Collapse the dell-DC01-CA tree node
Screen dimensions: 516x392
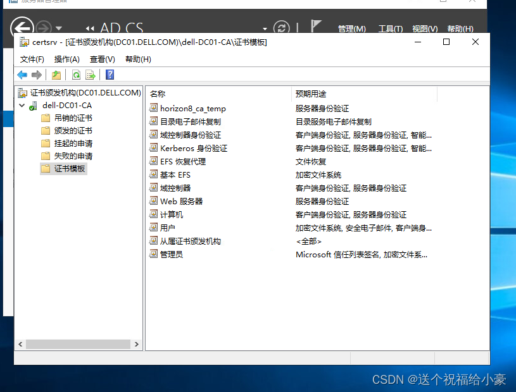pos(22,106)
